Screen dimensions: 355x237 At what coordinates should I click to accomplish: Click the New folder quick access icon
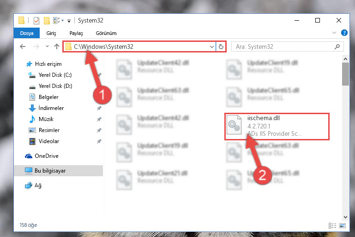(47, 21)
